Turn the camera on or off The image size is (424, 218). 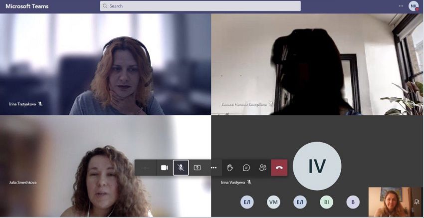coord(164,168)
